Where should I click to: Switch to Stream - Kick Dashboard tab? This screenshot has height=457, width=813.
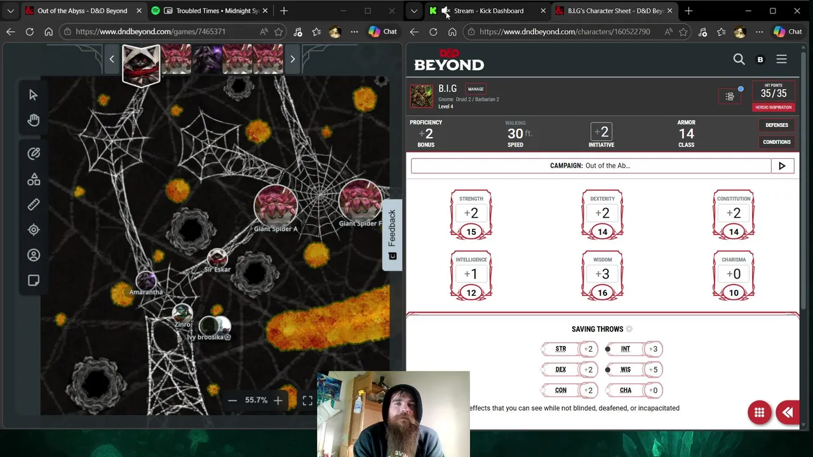pyautogui.click(x=487, y=11)
